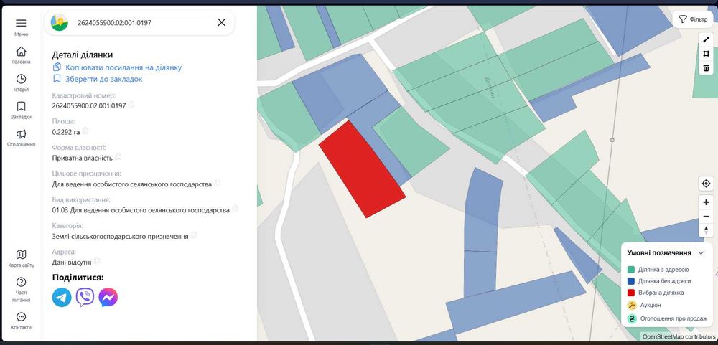Clear the cadastral number search field

click(x=222, y=22)
